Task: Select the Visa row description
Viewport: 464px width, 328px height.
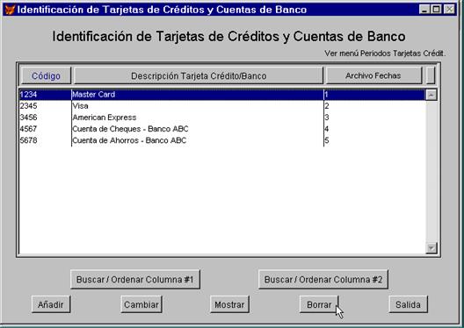Action: coord(80,106)
